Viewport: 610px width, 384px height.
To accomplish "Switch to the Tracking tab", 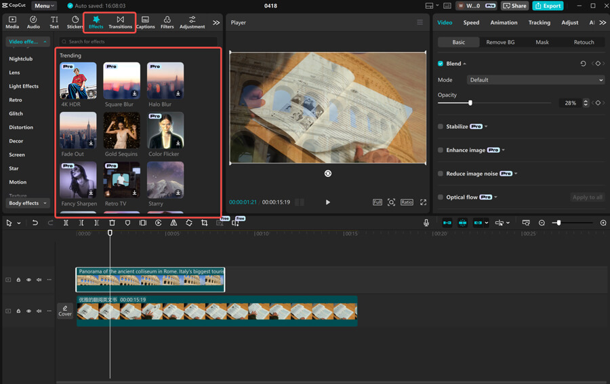I will coord(540,22).
